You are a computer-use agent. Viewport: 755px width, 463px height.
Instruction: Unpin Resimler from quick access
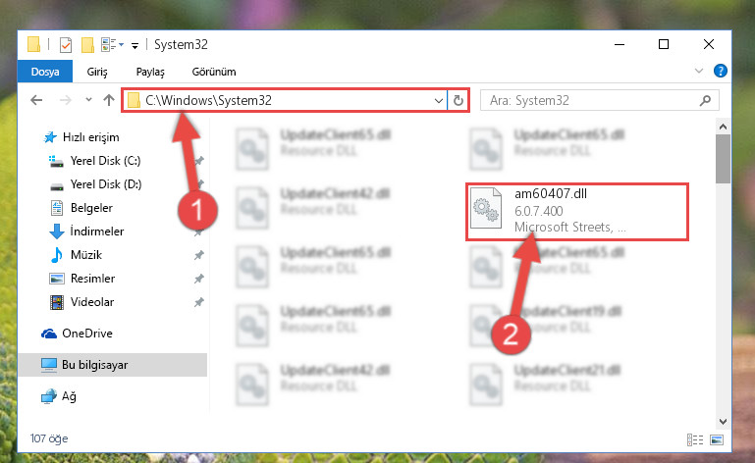[x=198, y=279]
